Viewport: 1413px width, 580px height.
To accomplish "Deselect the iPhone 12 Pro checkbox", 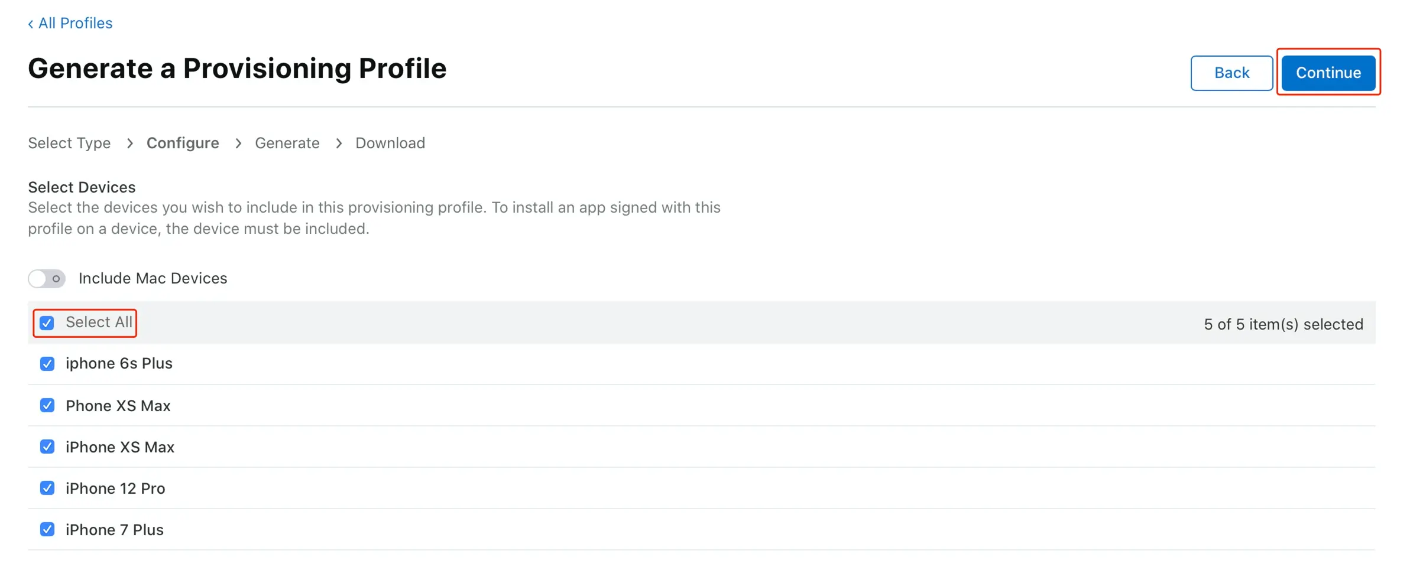I will 47,488.
